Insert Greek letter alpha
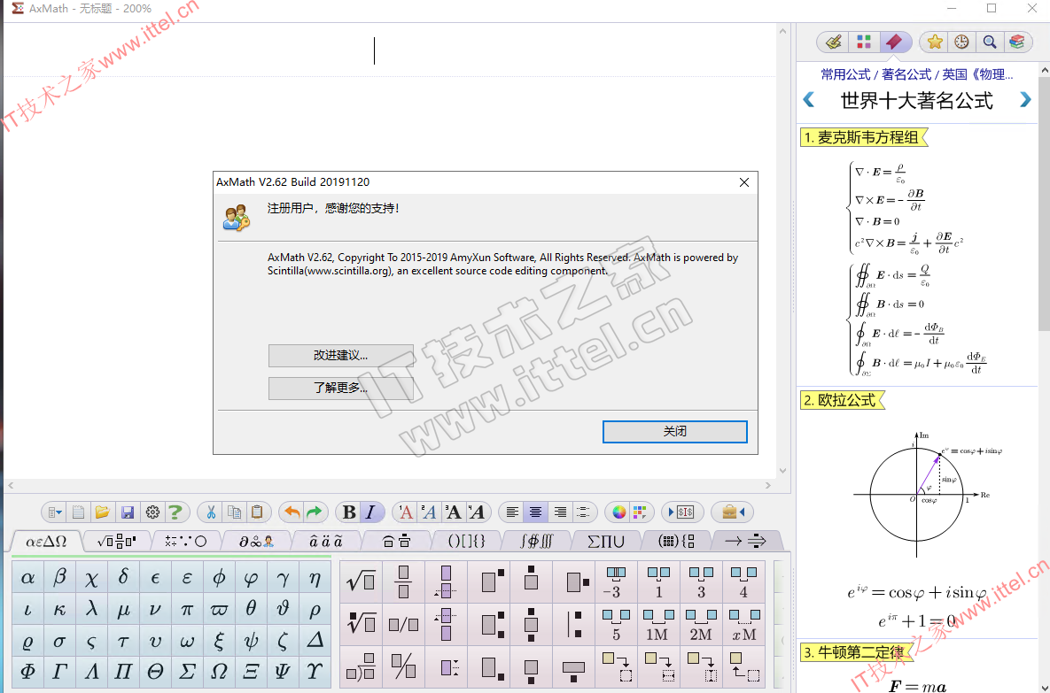 [27, 577]
